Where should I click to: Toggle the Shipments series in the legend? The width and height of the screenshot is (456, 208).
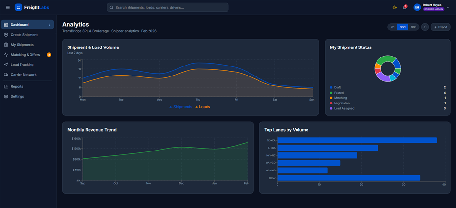tap(180, 107)
